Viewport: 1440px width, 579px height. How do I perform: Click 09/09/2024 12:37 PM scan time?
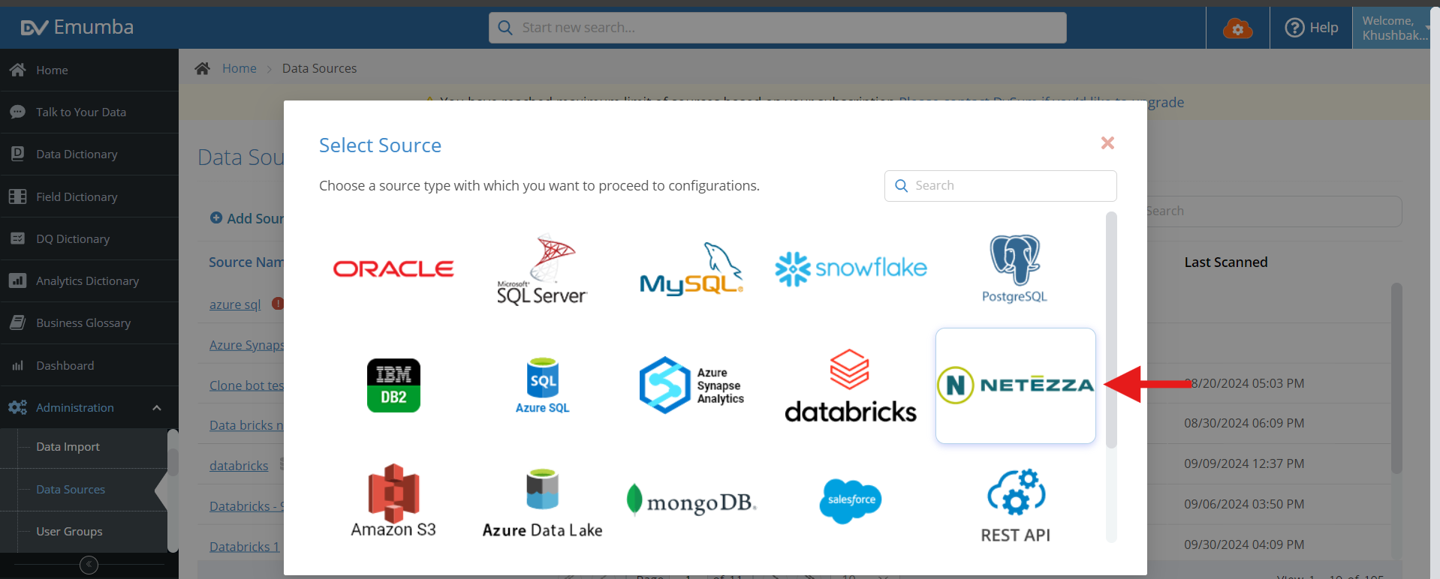point(1244,464)
